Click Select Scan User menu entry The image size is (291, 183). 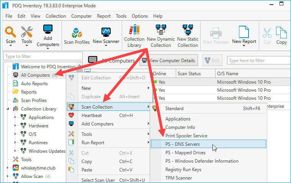point(108,180)
